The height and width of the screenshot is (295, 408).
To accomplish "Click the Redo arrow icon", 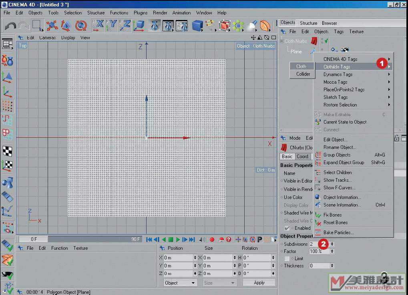I will pos(24,26).
